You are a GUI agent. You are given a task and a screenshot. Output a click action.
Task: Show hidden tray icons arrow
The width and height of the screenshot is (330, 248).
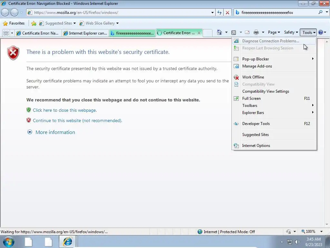click(x=282, y=242)
